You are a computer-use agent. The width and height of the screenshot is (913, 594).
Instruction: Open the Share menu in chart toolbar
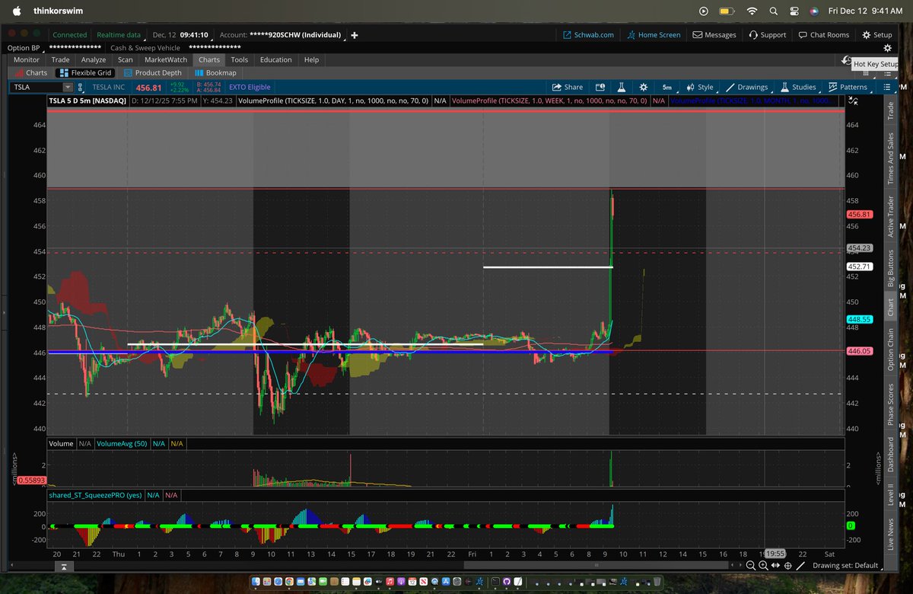568,87
